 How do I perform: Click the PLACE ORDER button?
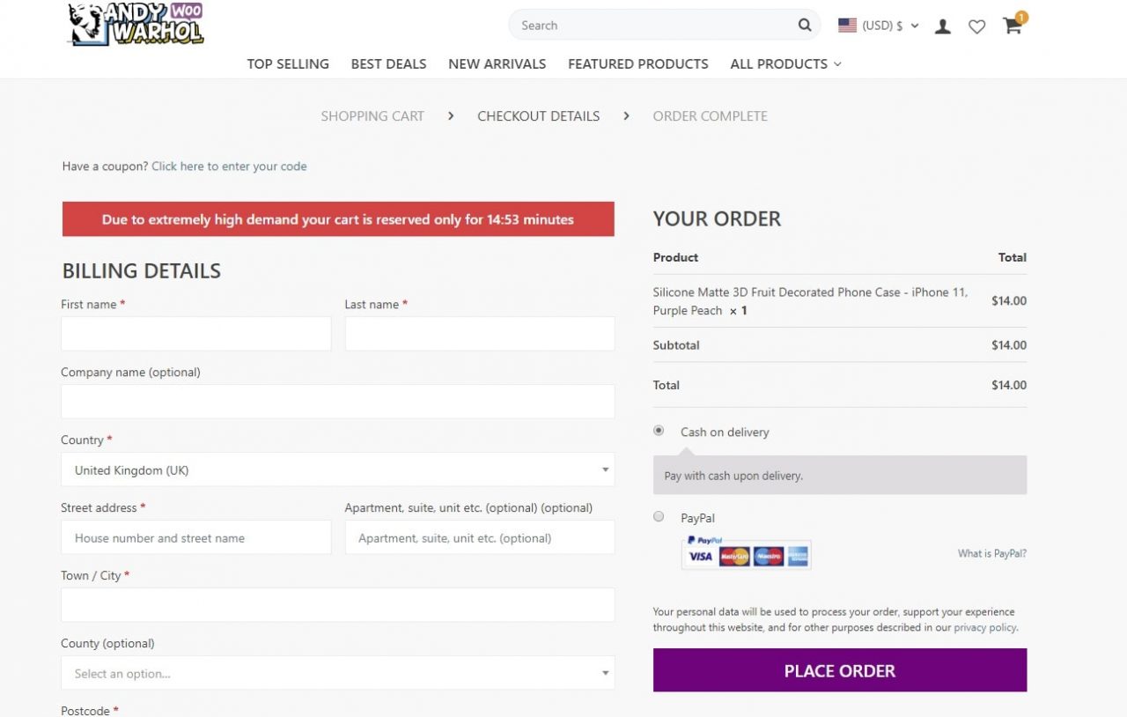[839, 670]
